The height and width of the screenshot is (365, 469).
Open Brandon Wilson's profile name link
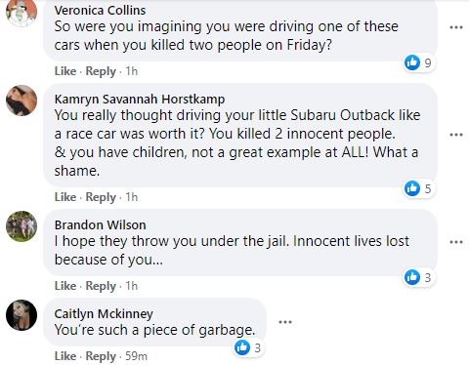(x=100, y=224)
